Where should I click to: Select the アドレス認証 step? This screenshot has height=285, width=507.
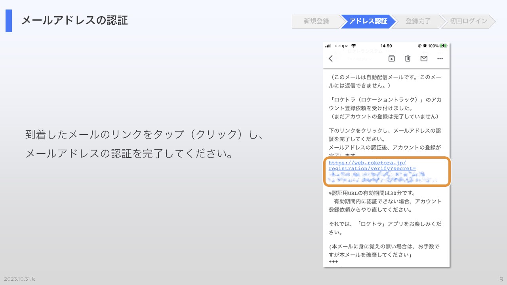coord(368,21)
